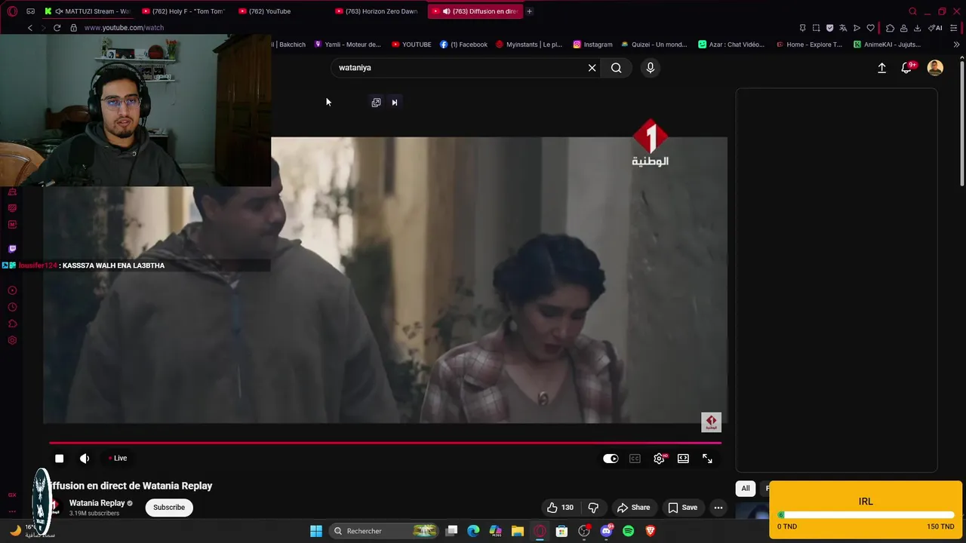966x543 pixels.
Task: Open Twitch icon in Opera sidebar
Action: tap(12, 248)
